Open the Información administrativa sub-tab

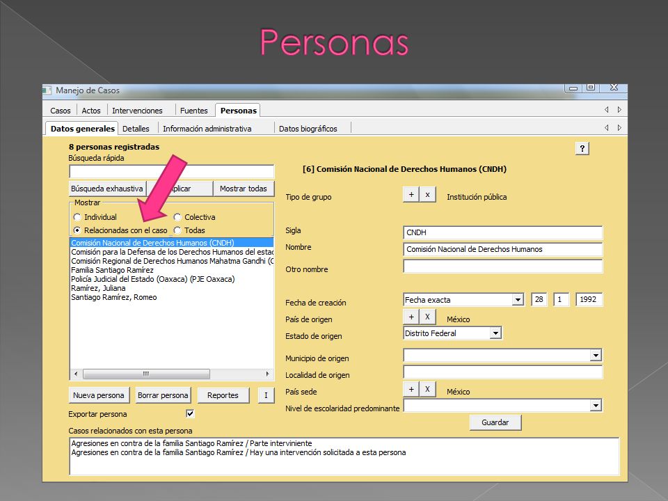pyautogui.click(x=207, y=128)
